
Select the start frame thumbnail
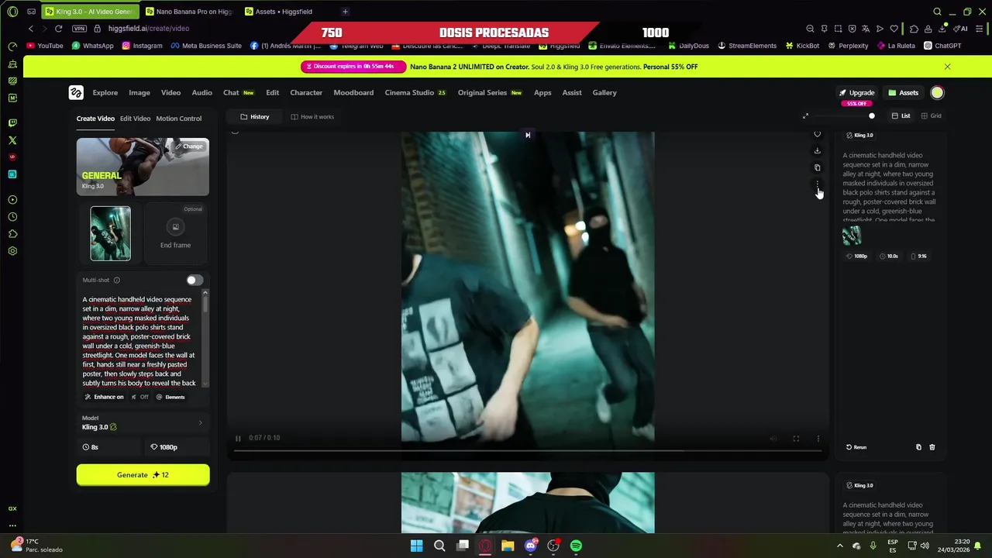pos(110,233)
